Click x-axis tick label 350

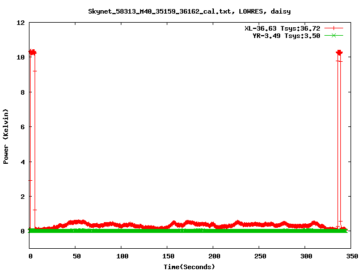tap(352, 256)
